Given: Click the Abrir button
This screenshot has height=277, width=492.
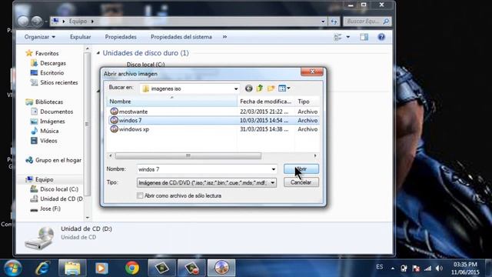Looking at the screenshot, I should 301,169.
